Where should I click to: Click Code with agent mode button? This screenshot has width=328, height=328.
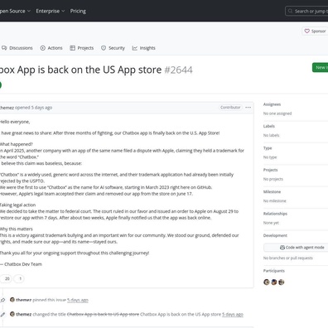coord(297,248)
